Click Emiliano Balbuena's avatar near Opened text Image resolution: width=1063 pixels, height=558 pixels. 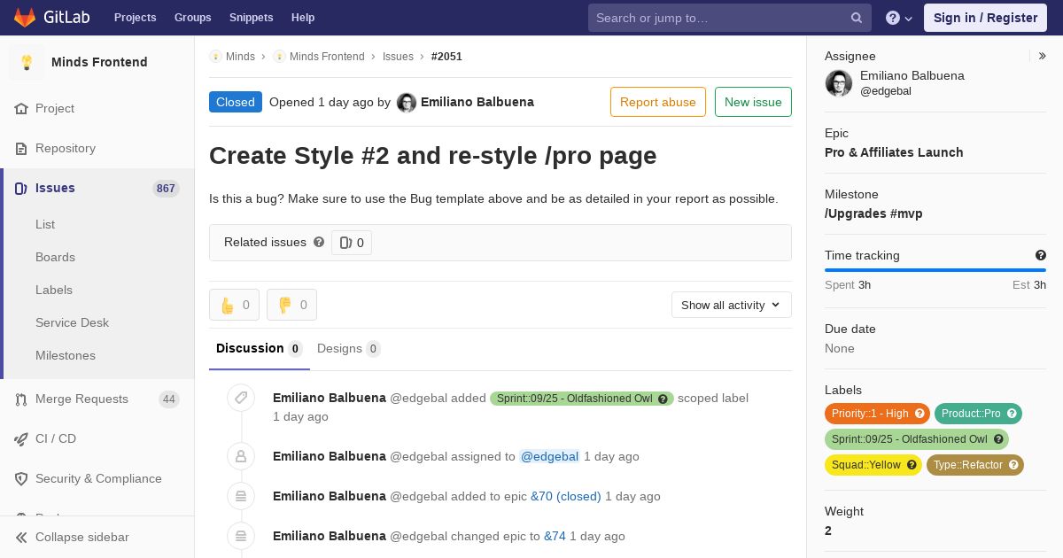pos(407,103)
